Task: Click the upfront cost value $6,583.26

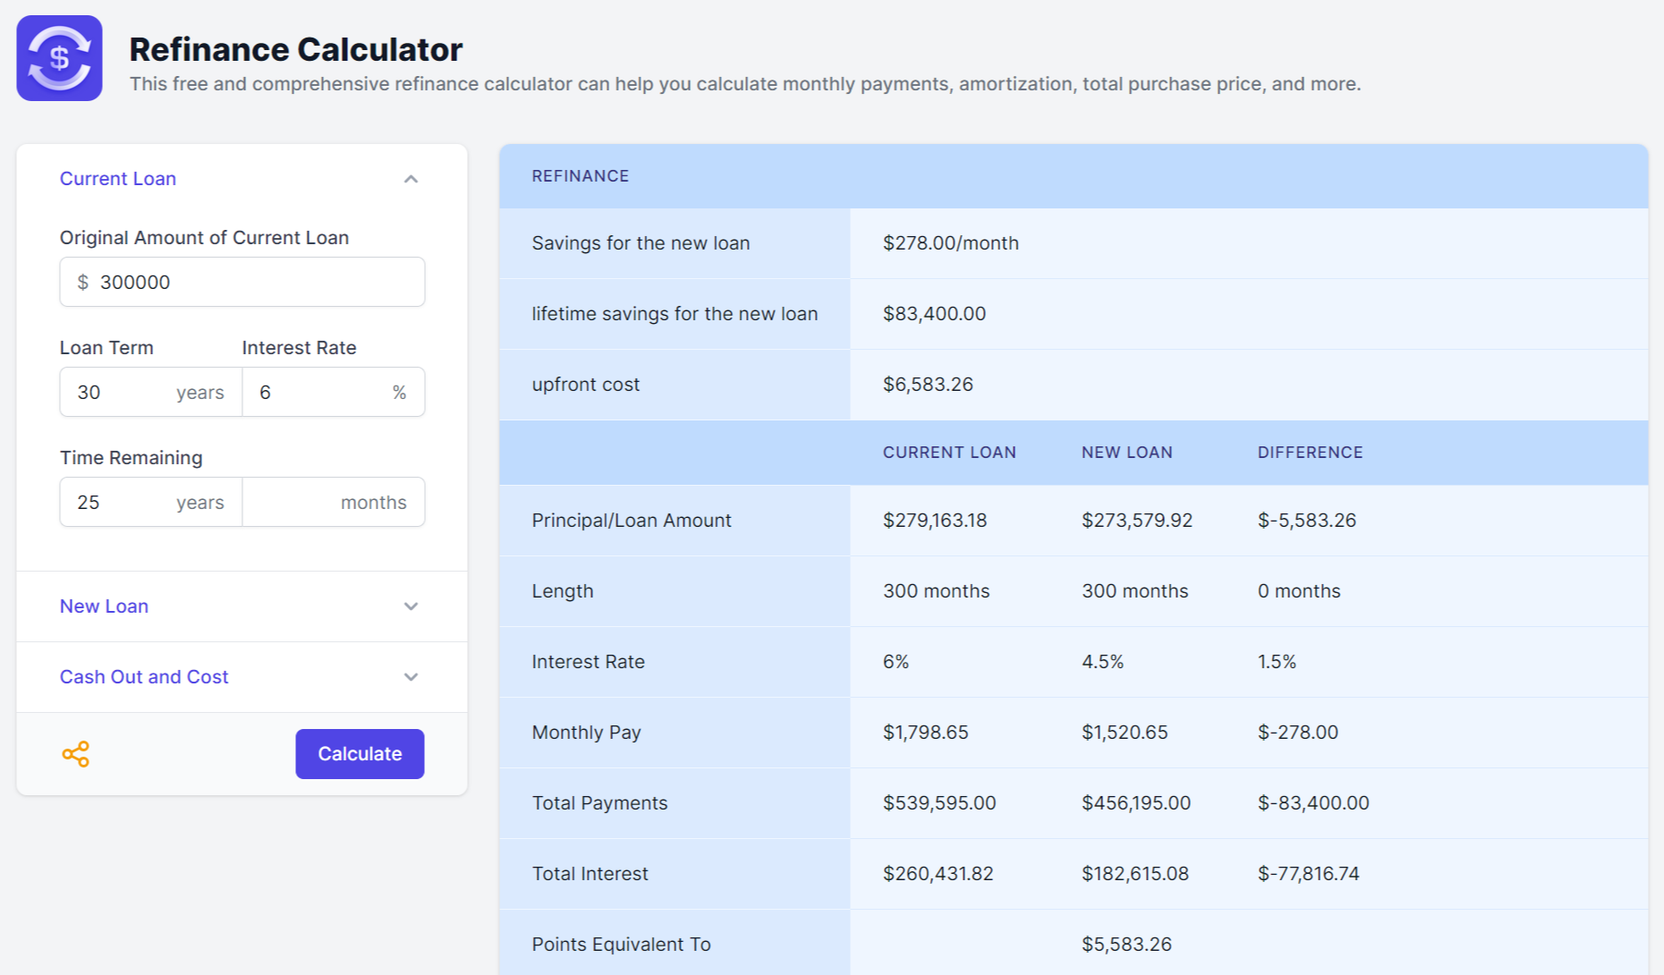Action: click(928, 385)
